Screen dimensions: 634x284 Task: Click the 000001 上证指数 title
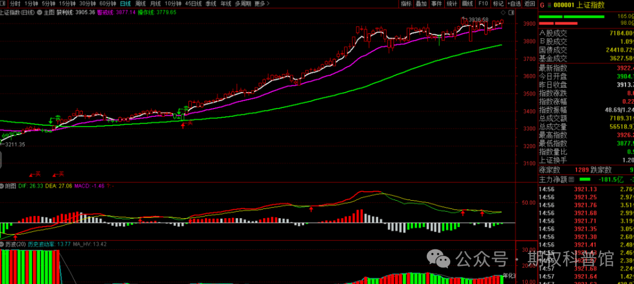[579, 5]
